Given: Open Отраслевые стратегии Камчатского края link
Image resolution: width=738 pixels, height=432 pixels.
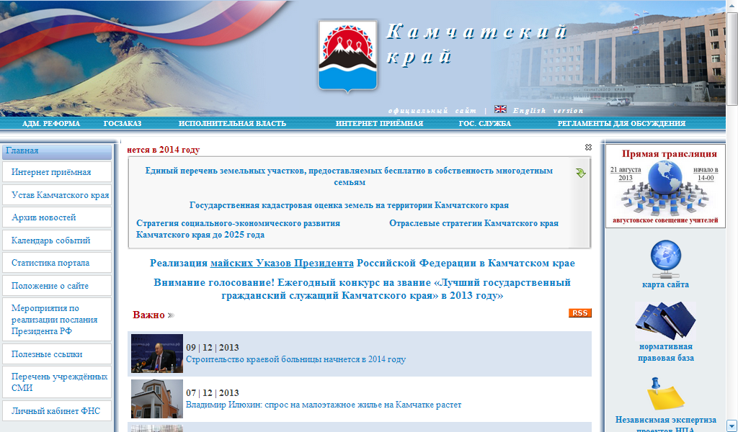Looking at the screenshot, I should [474, 223].
